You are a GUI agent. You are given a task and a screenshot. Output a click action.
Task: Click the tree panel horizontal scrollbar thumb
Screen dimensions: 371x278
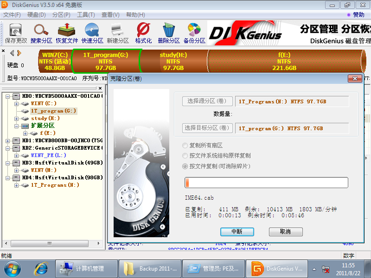[x=50, y=243]
